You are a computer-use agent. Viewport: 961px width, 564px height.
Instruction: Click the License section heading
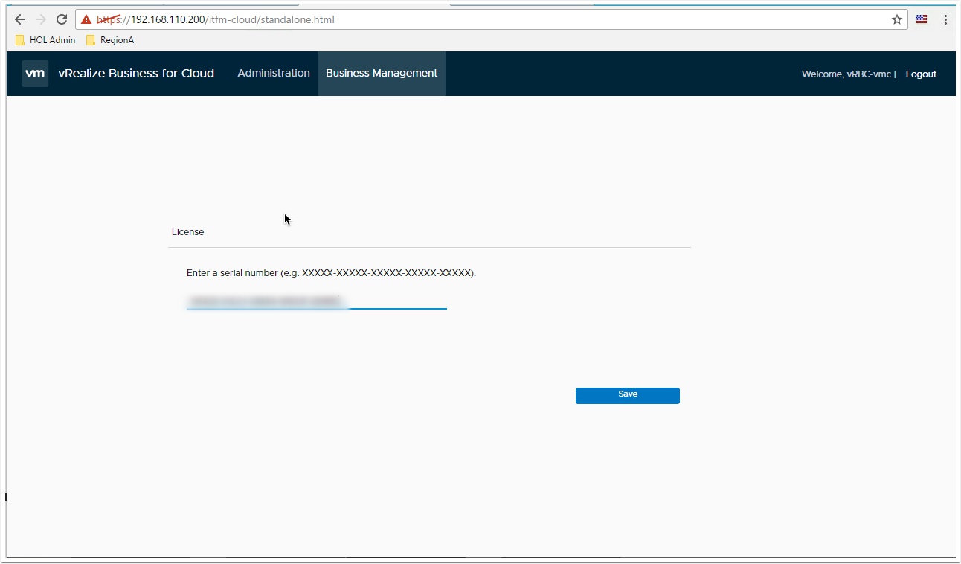(187, 232)
